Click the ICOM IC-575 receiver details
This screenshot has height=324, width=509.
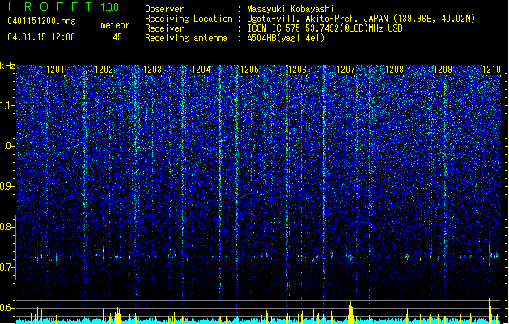[325, 28]
